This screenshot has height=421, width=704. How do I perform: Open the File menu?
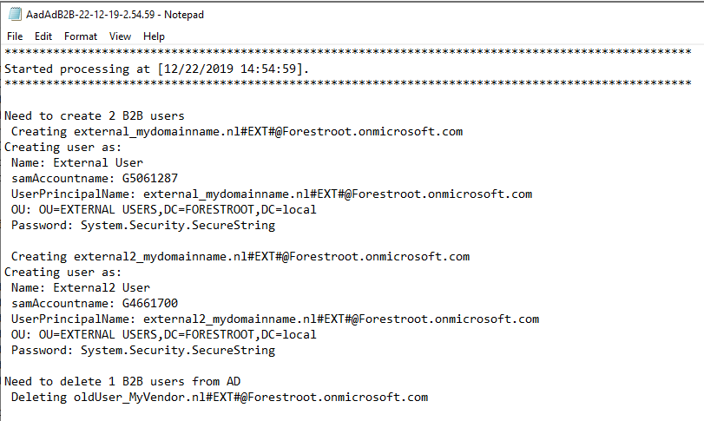point(15,36)
